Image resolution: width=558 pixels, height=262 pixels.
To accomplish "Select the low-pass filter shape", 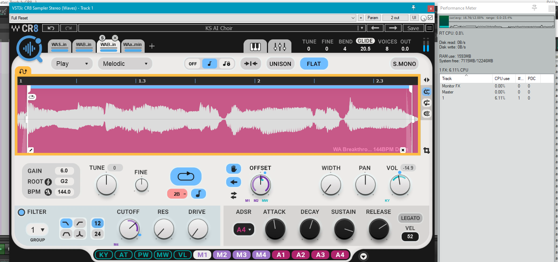I will pos(66,223).
